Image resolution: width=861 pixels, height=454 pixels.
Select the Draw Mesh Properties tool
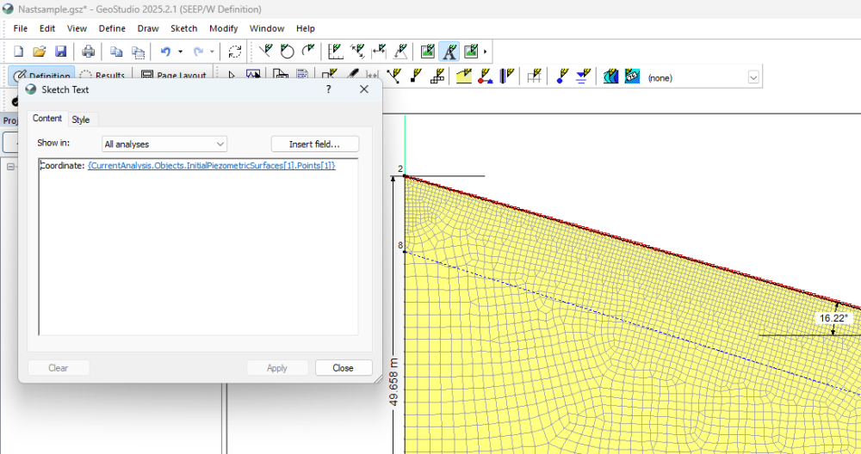coord(437,77)
